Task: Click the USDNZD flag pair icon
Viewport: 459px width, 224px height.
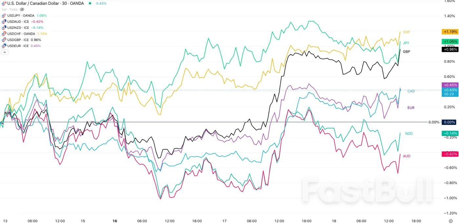Action: 4,28
